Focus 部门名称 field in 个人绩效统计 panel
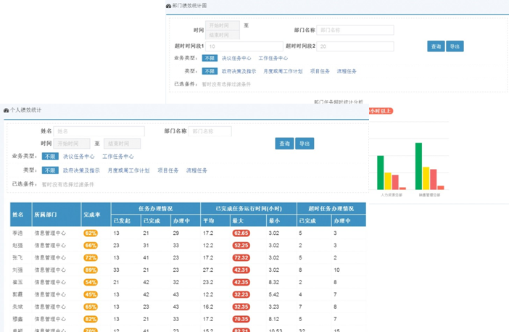Screen dimensions: 509x332 click(210, 131)
